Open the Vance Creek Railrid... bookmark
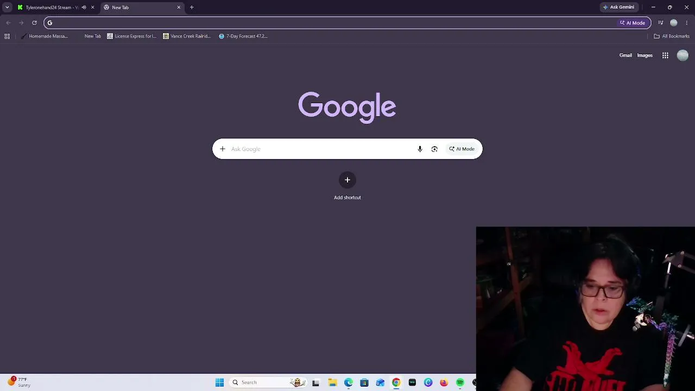Screen dimensions: 695x391 (187, 36)
